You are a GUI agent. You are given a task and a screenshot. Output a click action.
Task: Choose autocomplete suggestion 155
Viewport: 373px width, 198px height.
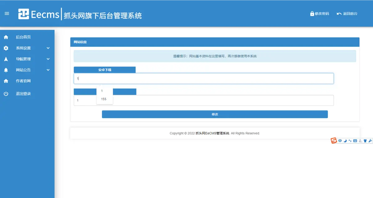(105, 99)
